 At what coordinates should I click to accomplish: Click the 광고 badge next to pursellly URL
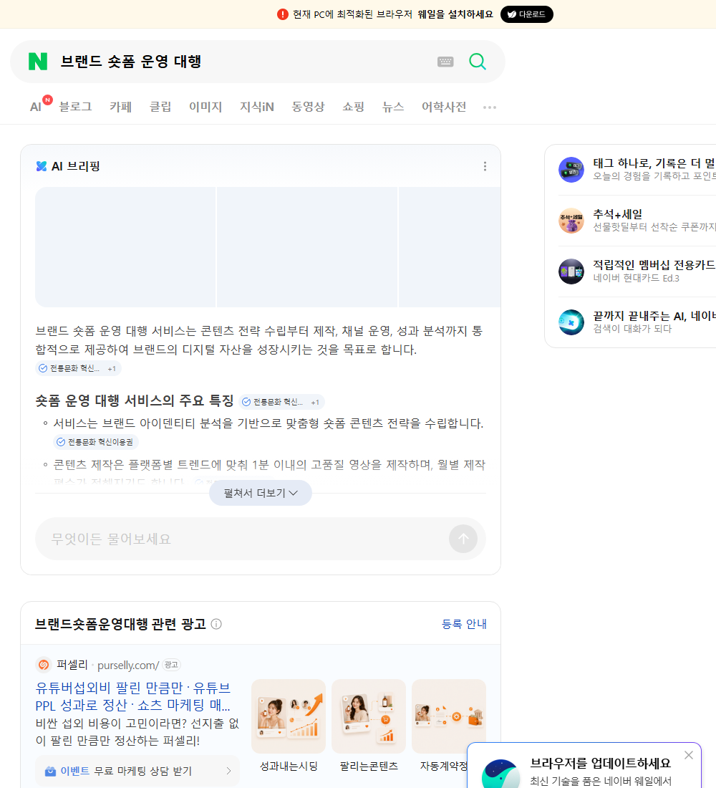pyautogui.click(x=171, y=665)
